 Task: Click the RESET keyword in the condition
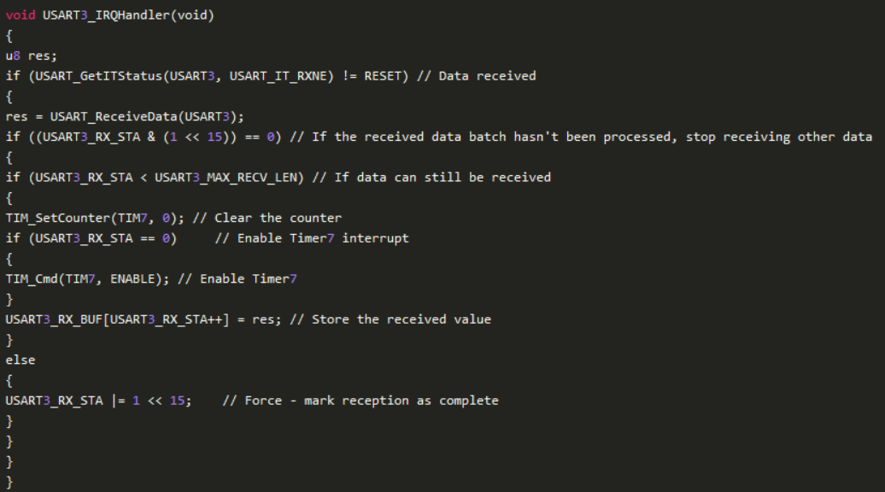pyautogui.click(x=387, y=76)
